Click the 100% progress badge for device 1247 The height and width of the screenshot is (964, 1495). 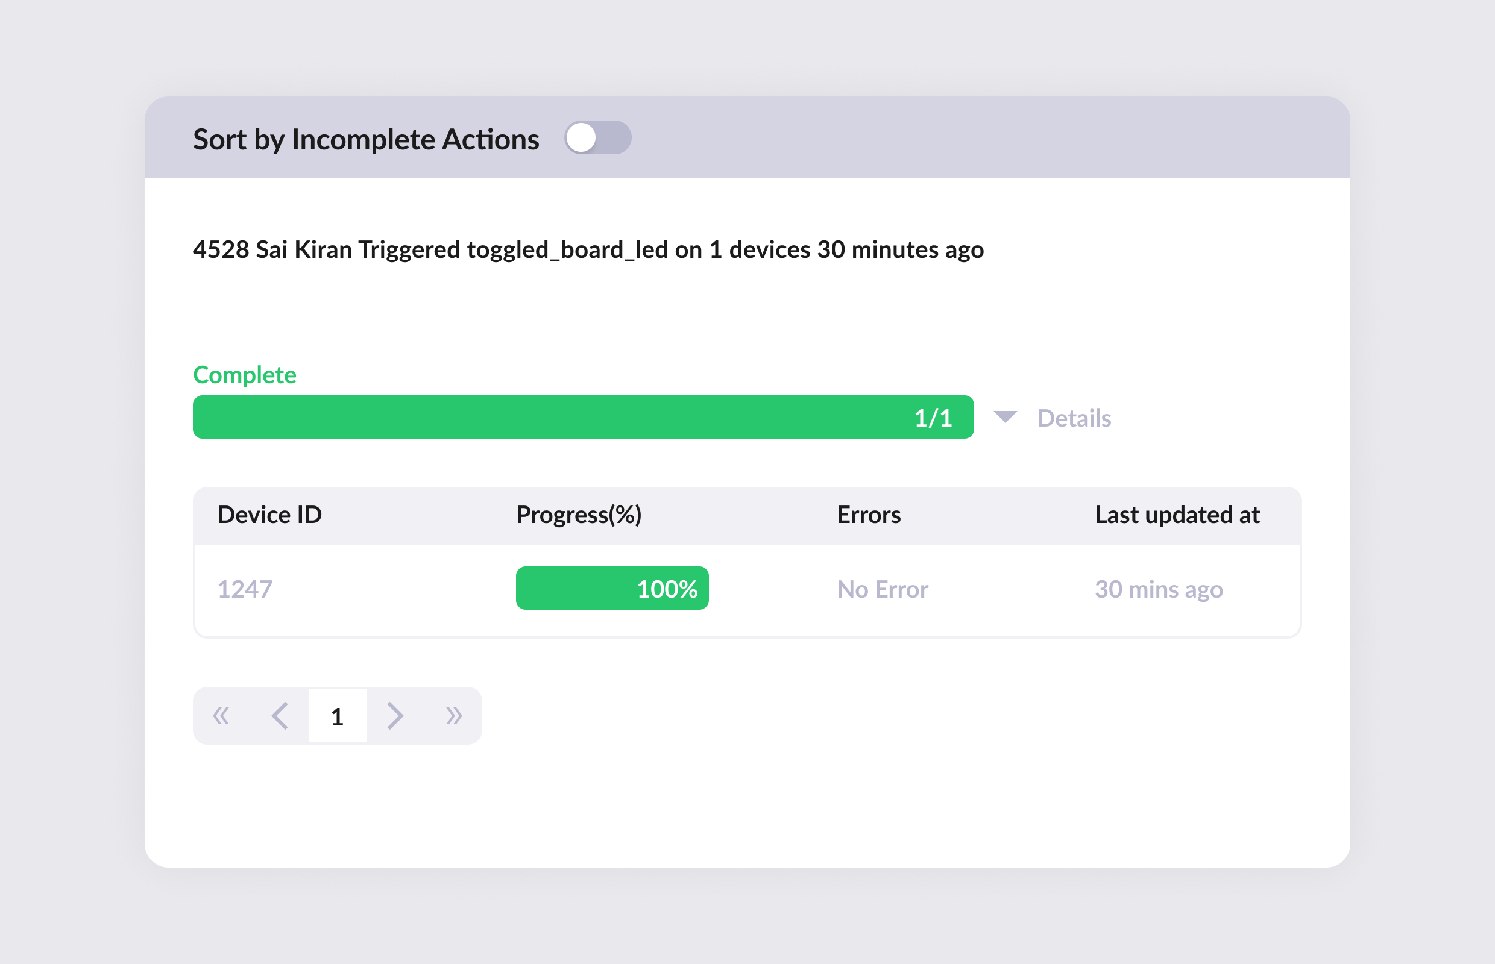coord(611,588)
